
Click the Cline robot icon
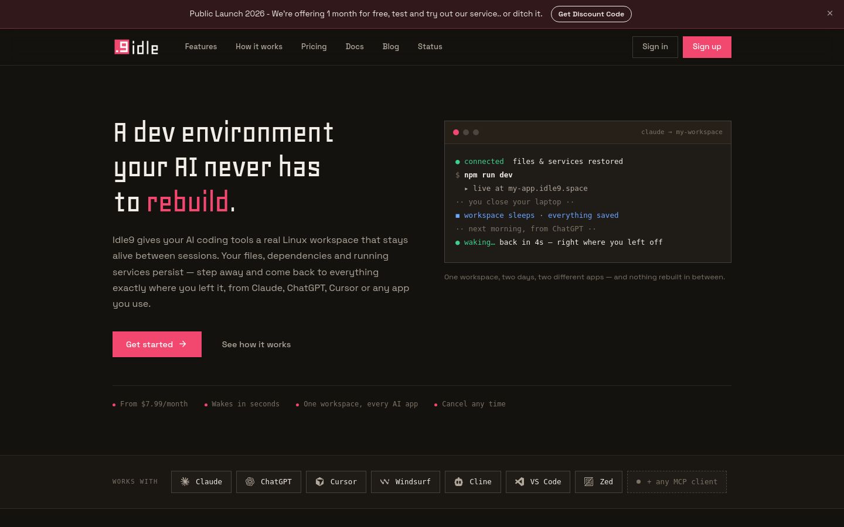(459, 482)
